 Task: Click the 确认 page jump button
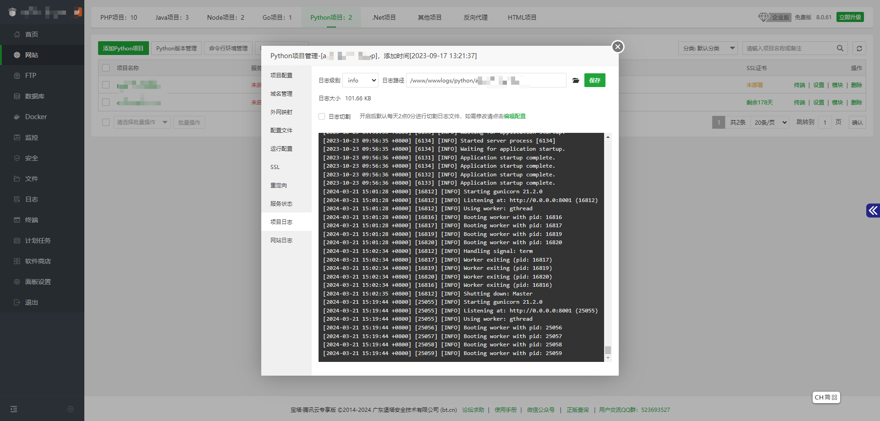[x=857, y=122]
